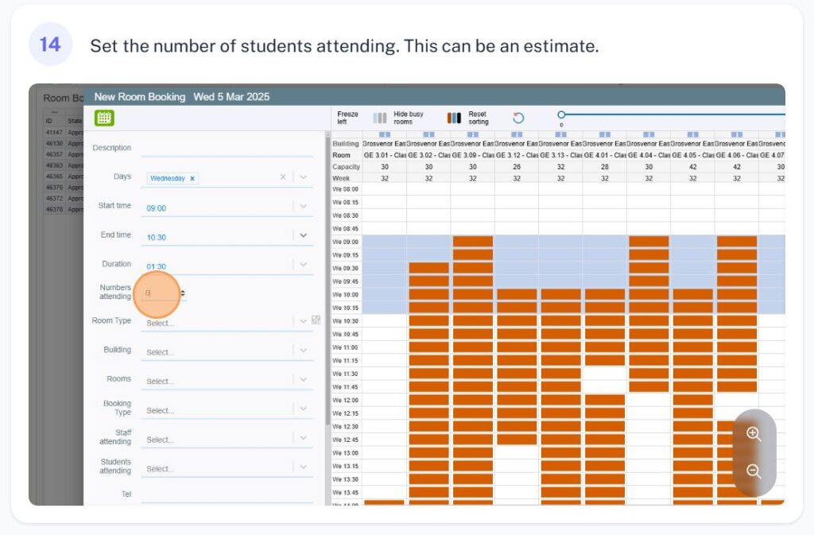Open the Staff attending select dropdown
The width and height of the screenshot is (814, 535).
pos(303,438)
